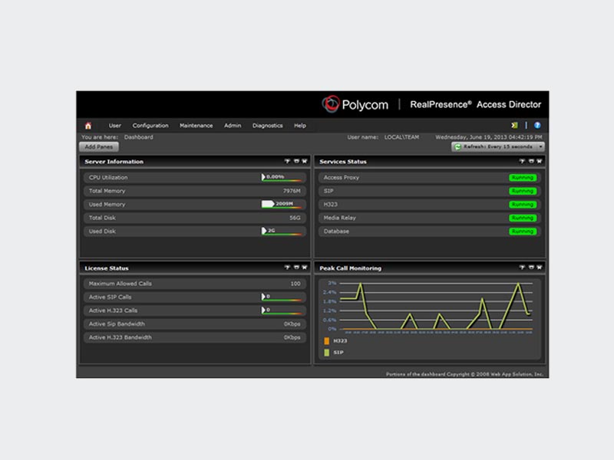The height and width of the screenshot is (460, 614).
Task: Expand the Configuration menu
Action: pos(150,125)
